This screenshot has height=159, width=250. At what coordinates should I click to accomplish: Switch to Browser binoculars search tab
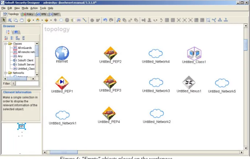pos(16,32)
